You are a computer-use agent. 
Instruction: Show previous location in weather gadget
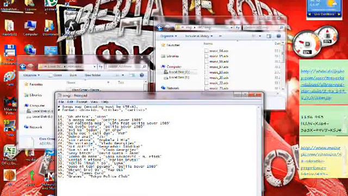click(310, 14)
